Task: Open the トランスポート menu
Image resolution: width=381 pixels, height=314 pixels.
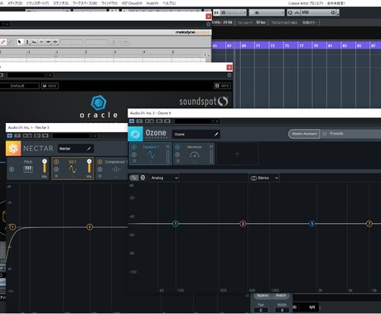Action: click(37, 3)
